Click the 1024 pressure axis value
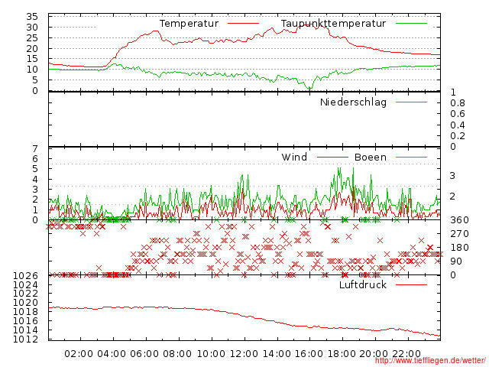 coord(25,285)
